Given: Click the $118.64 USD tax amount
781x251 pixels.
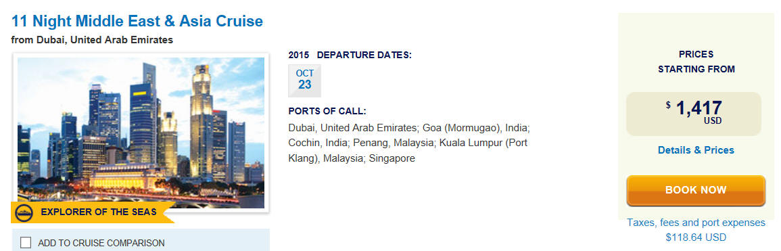Looking at the screenshot, I should [x=696, y=237].
